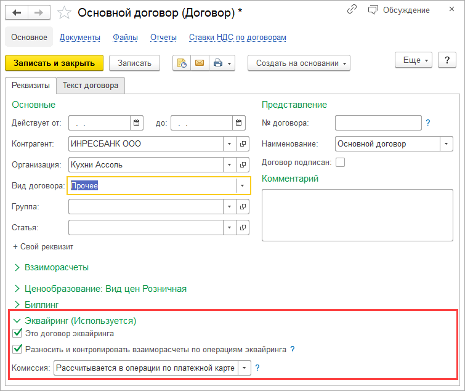Switch to the Реквизиты tab
465x391 pixels.
[31, 86]
